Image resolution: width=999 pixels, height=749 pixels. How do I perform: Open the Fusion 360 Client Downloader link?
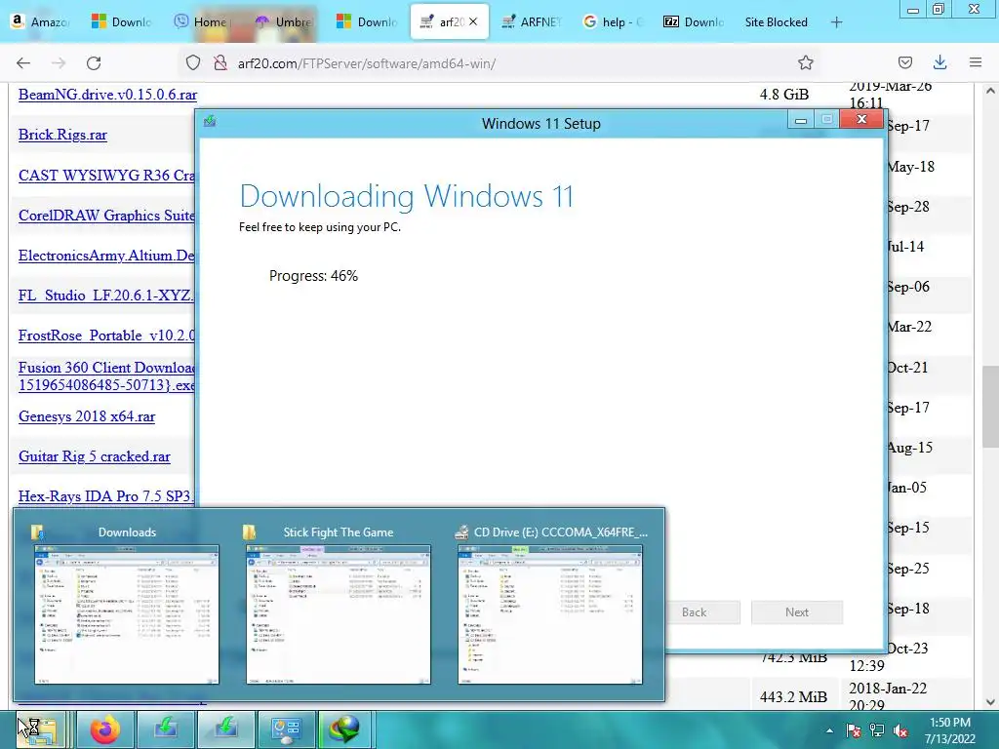pos(106,375)
